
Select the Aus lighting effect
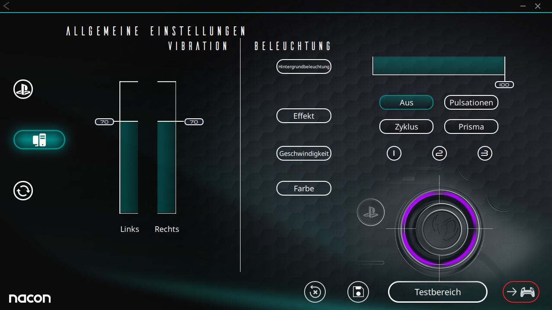pyautogui.click(x=406, y=103)
